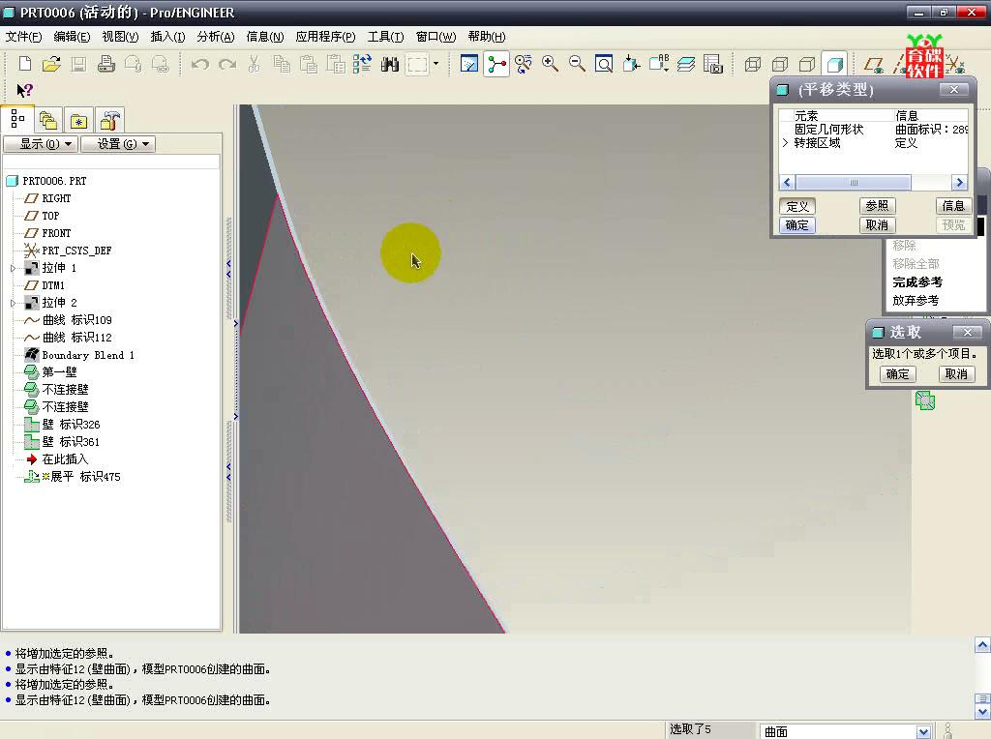The width and height of the screenshot is (991, 739).
Task: Refit the model to screen icon
Action: point(604,64)
